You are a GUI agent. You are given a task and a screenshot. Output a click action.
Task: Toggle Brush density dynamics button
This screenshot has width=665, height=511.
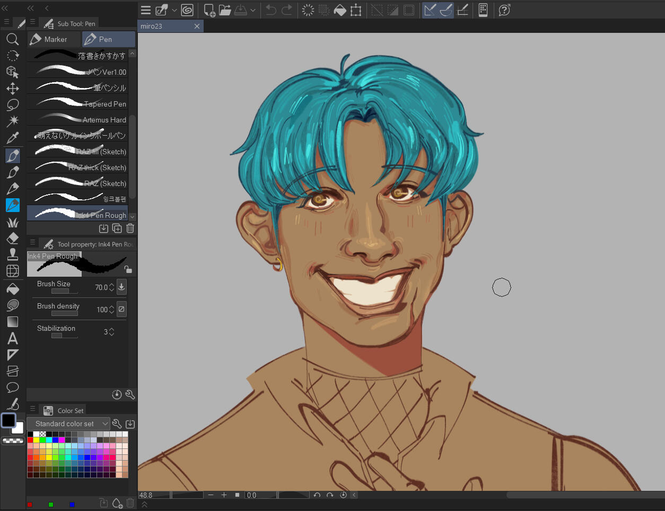(x=121, y=309)
